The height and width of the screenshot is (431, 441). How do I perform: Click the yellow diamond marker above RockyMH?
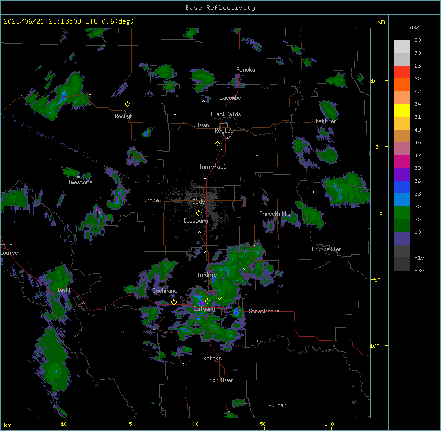point(128,104)
